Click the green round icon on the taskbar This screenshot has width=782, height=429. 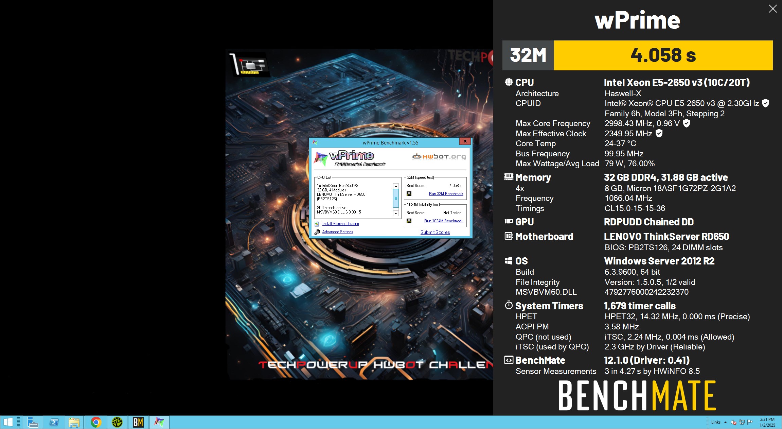[x=117, y=422]
